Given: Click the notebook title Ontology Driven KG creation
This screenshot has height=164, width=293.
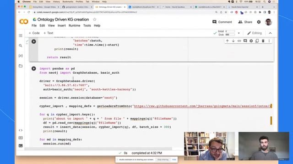Looking at the screenshot, I should click(63, 19).
